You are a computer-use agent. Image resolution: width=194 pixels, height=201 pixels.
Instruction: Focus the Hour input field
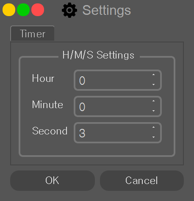[118, 80]
